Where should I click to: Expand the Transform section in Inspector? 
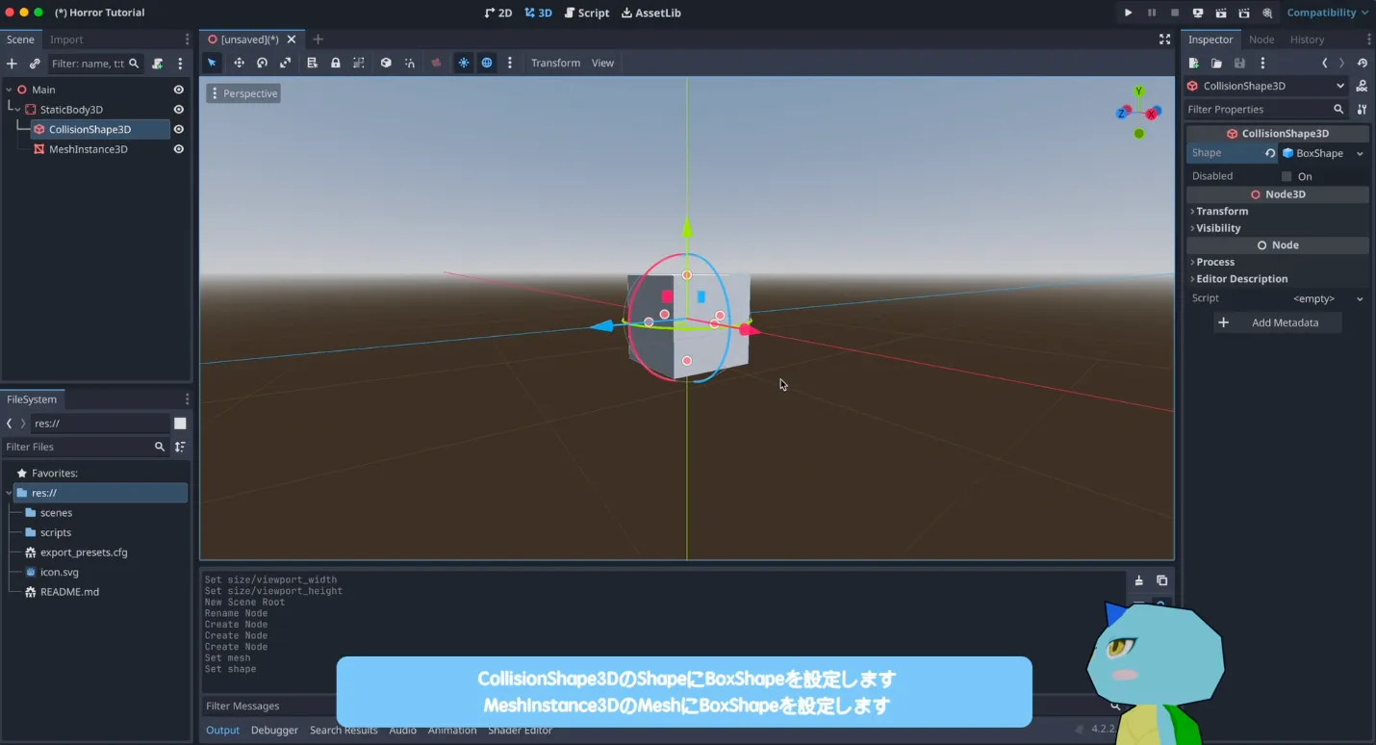point(1222,211)
